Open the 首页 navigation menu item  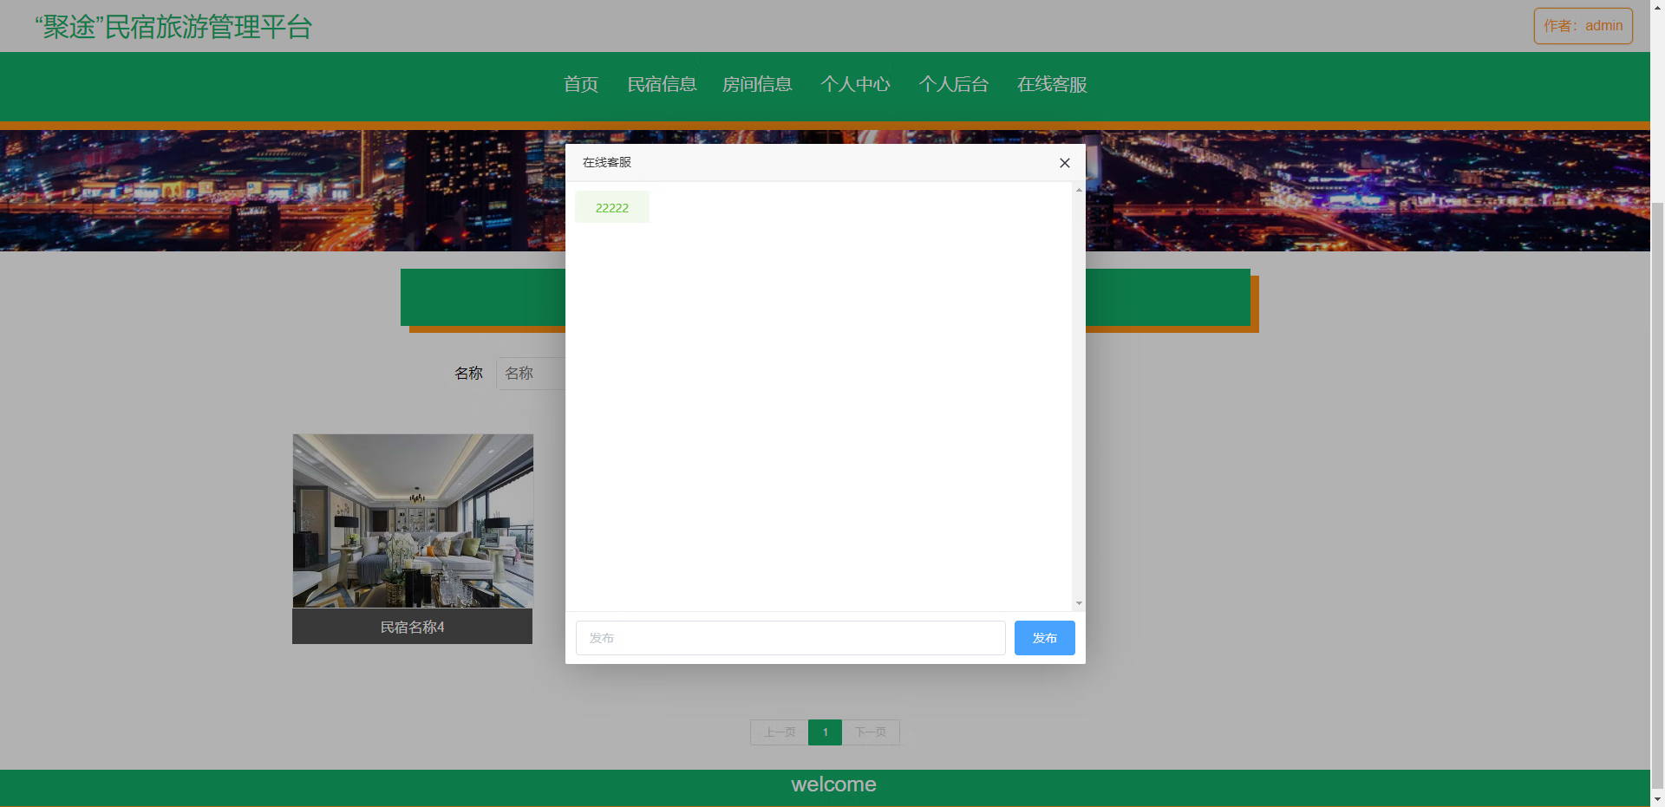click(x=580, y=84)
